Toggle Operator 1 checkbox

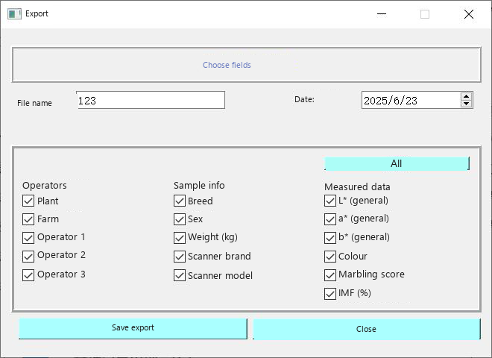tap(28, 238)
